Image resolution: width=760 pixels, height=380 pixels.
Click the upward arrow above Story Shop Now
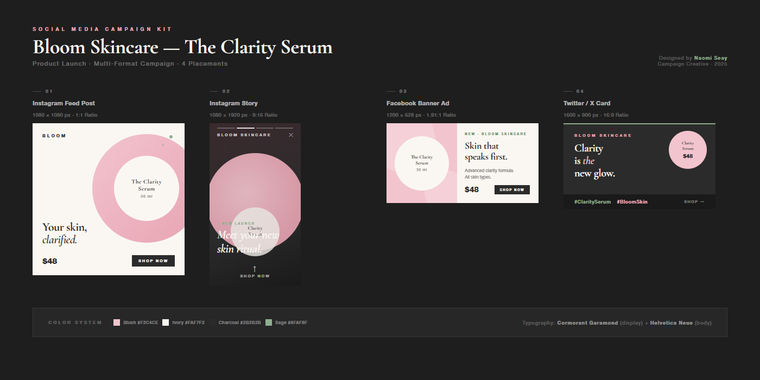tap(255, 269)
